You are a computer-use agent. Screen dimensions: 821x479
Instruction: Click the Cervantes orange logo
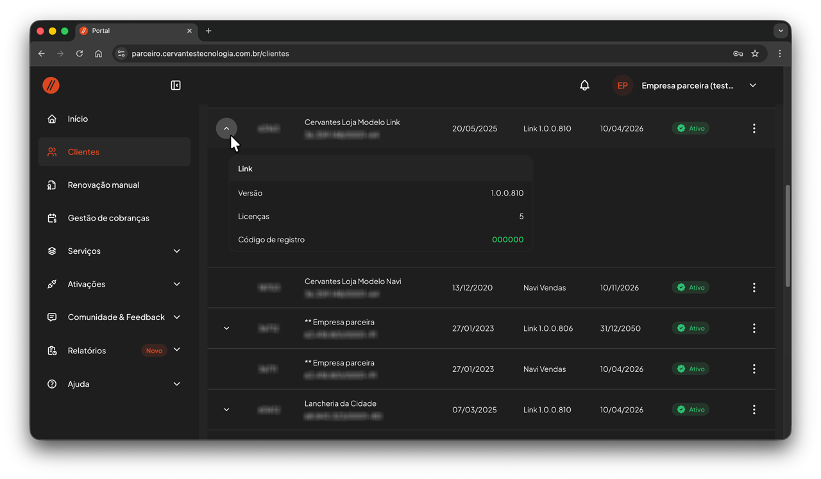point(51,85)
